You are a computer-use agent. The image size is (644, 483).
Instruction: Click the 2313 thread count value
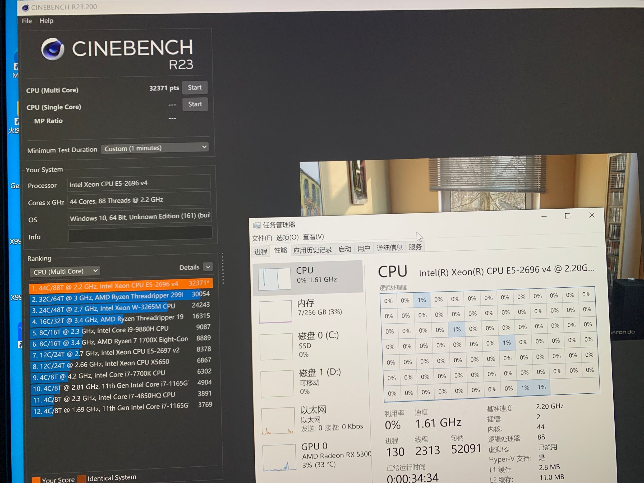(428, 450)
